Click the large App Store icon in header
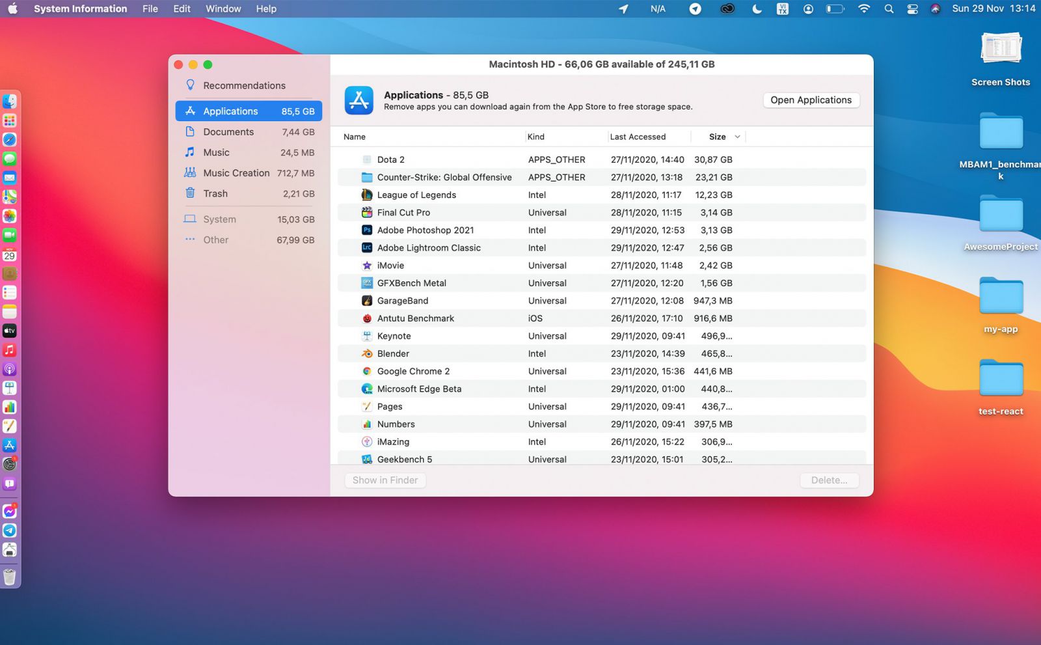 click(358, 100)
